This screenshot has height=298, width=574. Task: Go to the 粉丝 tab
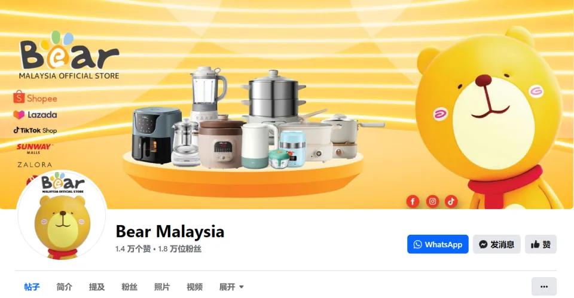pyautogui.click(x=129, y=287)
